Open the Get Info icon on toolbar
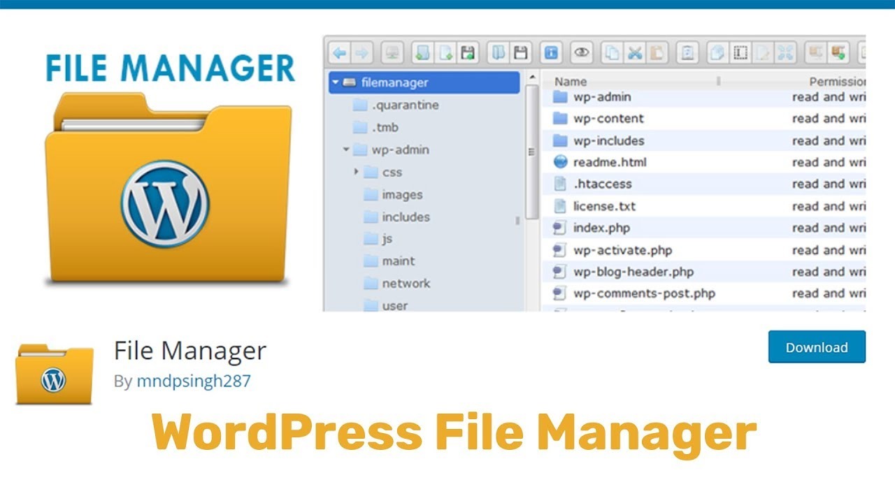The width and height of the screenshot is (895, 503). click(x=551, y=51)
